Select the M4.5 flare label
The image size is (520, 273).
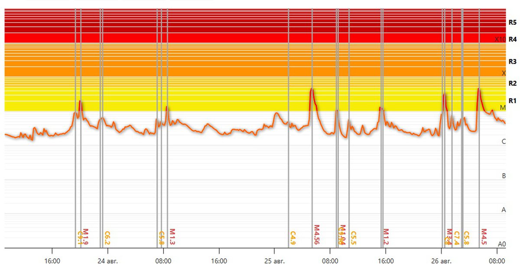(x=484, y=237)
